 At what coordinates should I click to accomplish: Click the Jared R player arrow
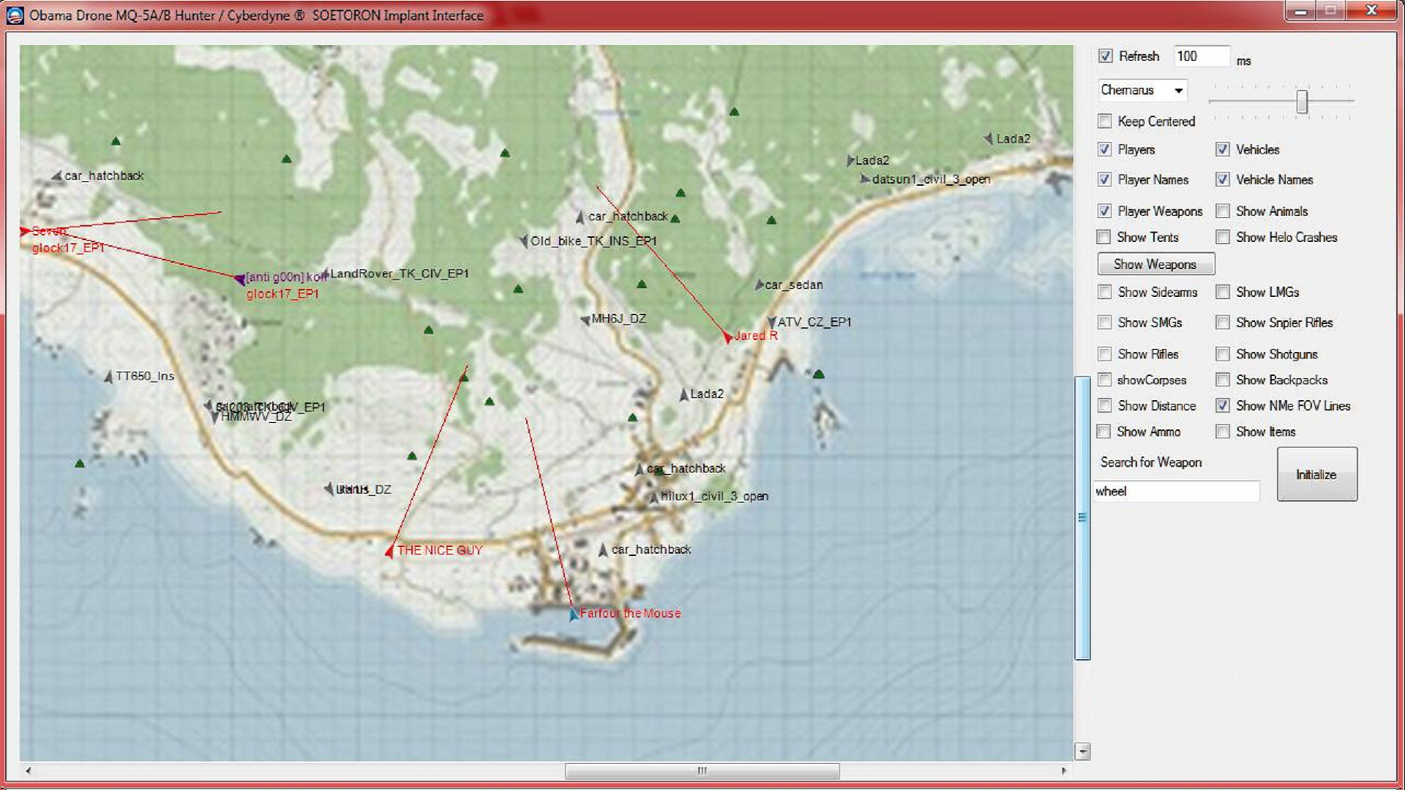pos(727,336)
